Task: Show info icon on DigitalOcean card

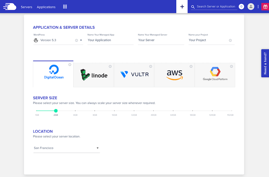Action: [70, 65]
